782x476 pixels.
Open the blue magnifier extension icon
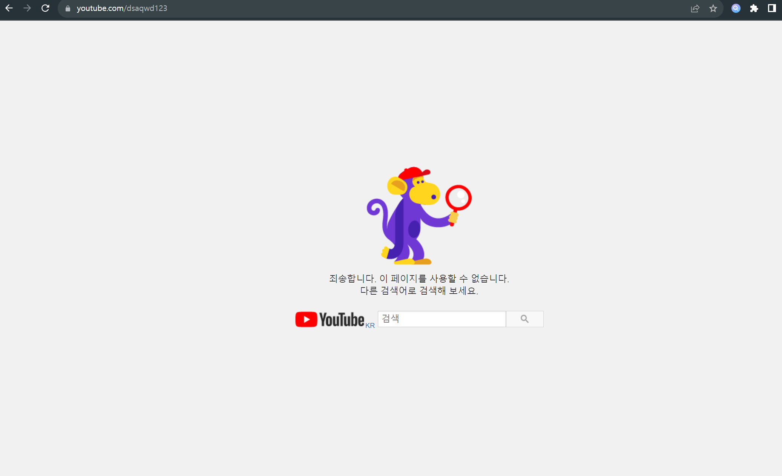click(736, 8)
